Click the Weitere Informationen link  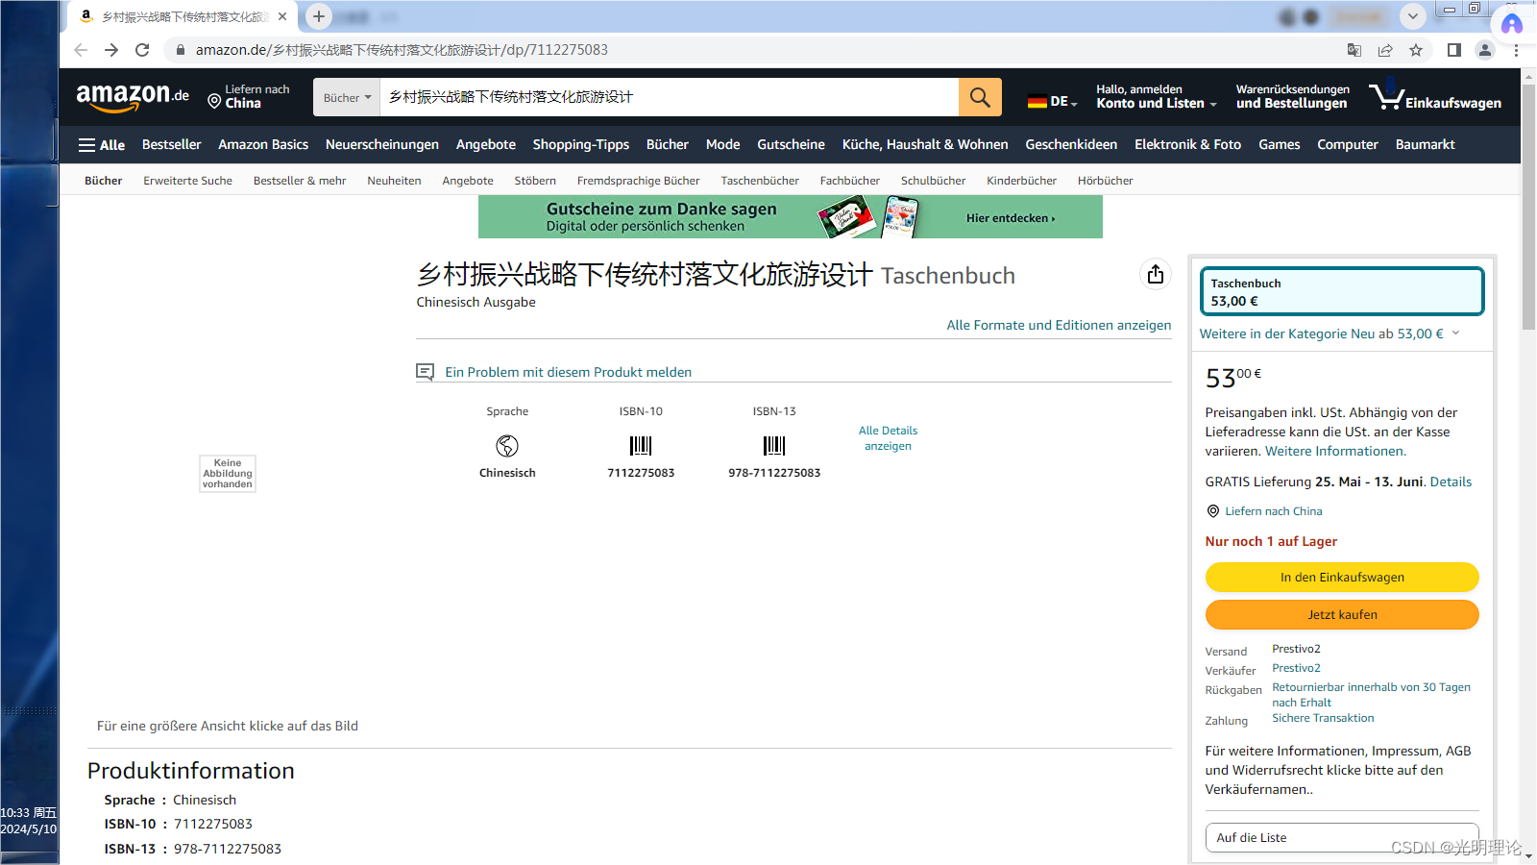[x=1335, y=451]
